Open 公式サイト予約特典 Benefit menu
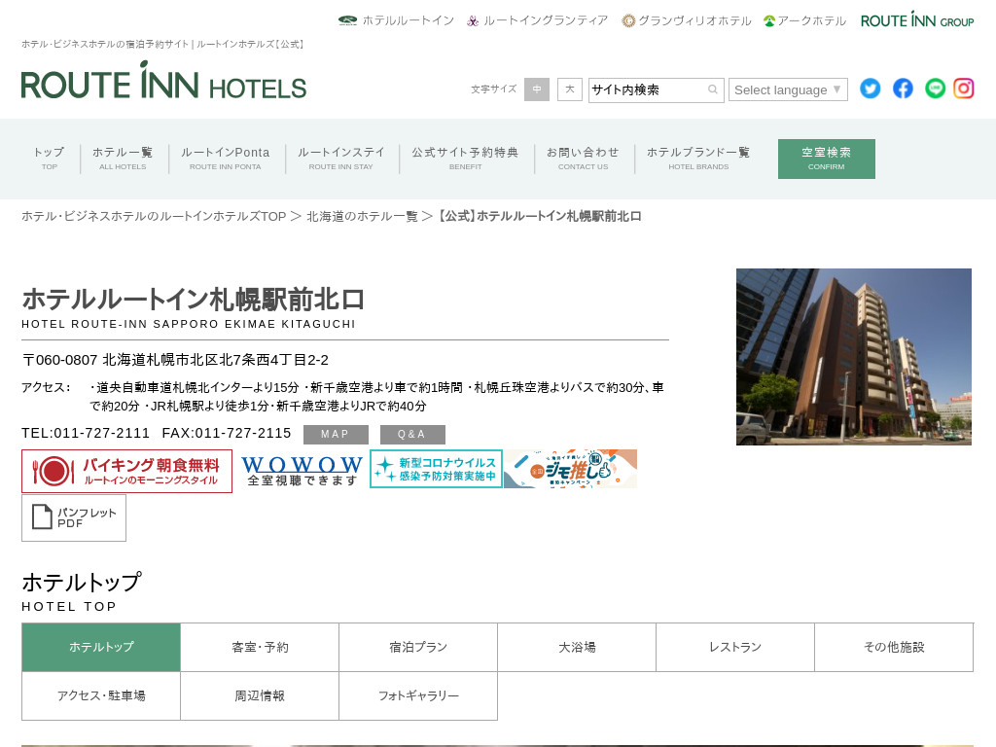The height and width of the screenshot is (747, 996). pos(465,159)
